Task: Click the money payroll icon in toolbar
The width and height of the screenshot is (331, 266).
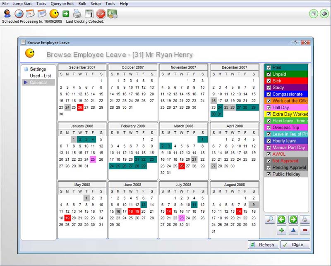Action: (x=112, y=14)
